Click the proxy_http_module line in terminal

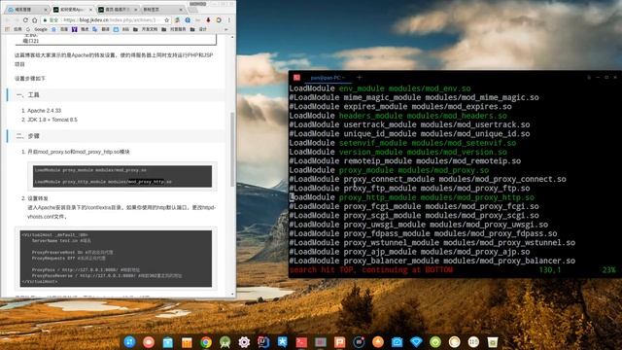(x=412, y=197)
